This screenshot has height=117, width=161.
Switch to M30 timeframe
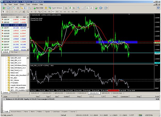click(57, 12)
